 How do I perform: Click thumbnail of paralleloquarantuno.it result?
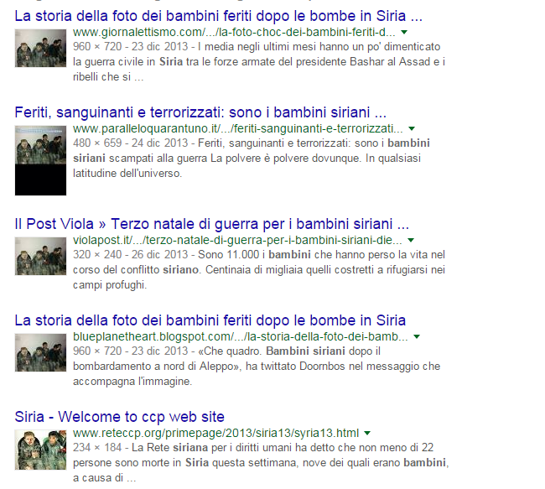pos(40,160)
